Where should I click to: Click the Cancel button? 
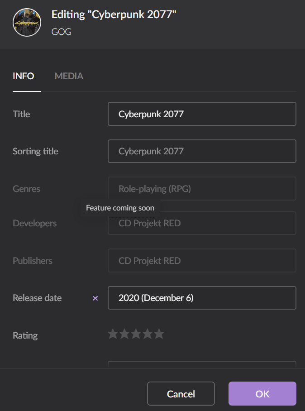point(181,394)
